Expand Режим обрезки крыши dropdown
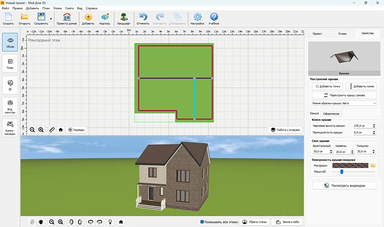 click(x=344, y=103)
